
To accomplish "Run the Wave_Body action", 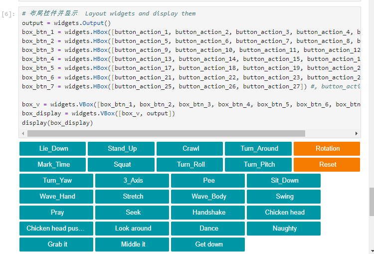I will 208,197.
